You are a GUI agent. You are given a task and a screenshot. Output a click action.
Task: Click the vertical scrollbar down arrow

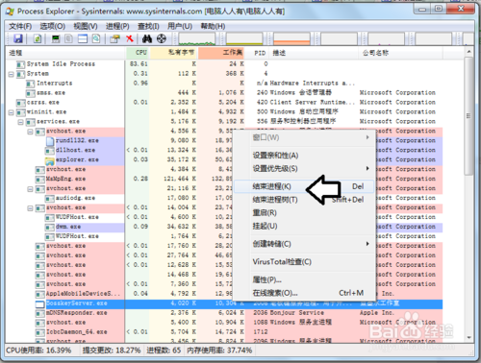pyautogui.click(x=468, y=338)
